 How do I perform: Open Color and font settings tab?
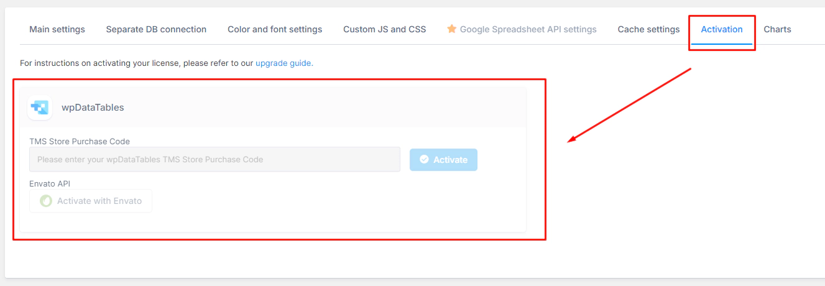point(275,29)
